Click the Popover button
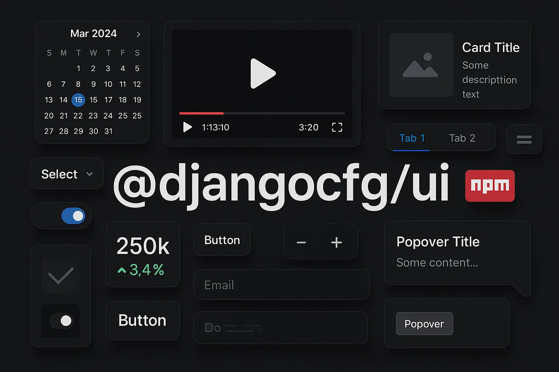 pos(424,324)
